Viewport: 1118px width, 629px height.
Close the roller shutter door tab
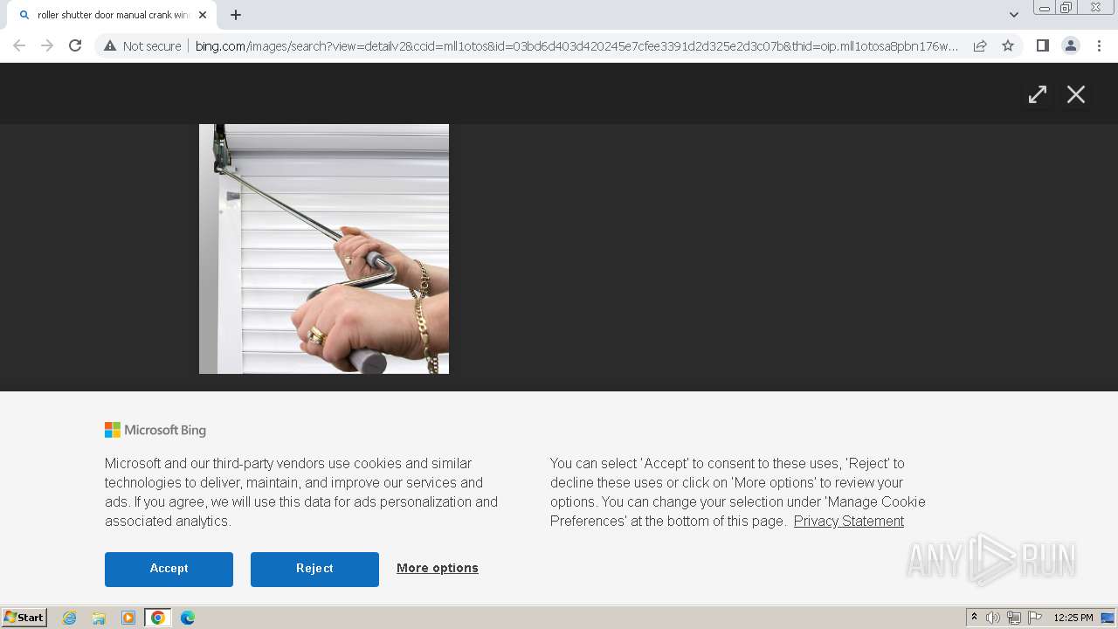203,15
